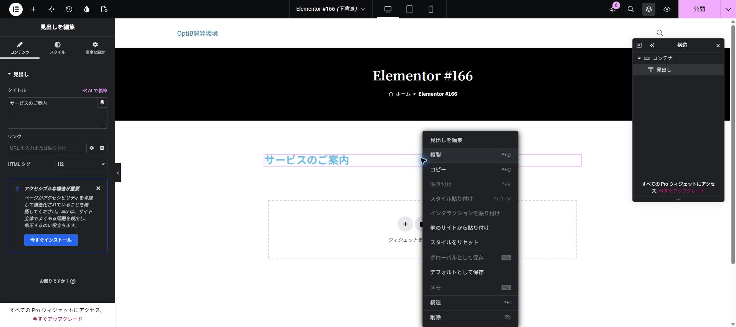
Task: Switch to mobile view icon
Action: point(431,9)
